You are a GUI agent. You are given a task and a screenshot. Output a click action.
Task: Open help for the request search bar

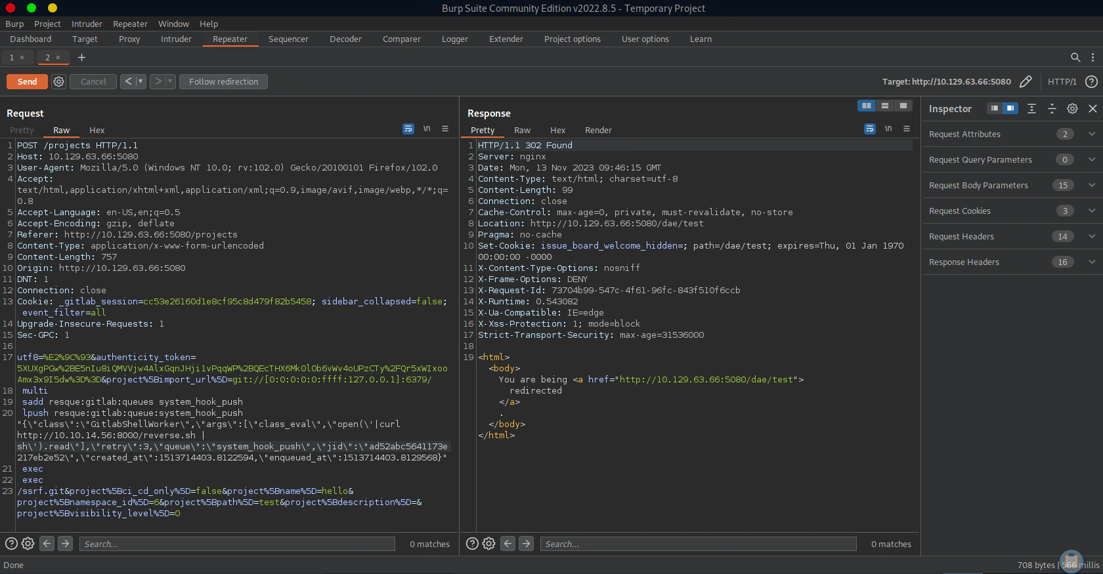coord(11,543)
